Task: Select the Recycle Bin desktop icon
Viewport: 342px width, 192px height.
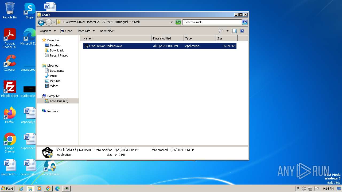Action: (x=10, y=11)
